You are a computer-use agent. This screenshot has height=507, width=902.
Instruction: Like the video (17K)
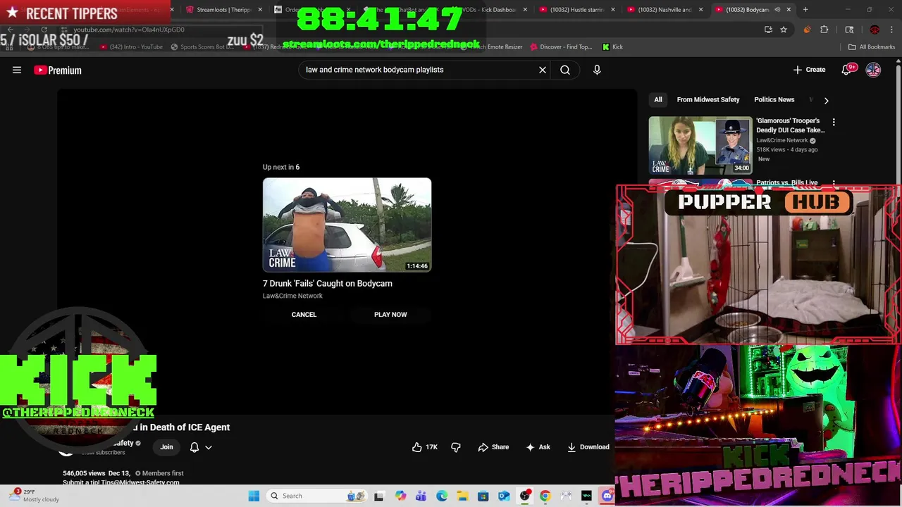click(x=425, y=447)
